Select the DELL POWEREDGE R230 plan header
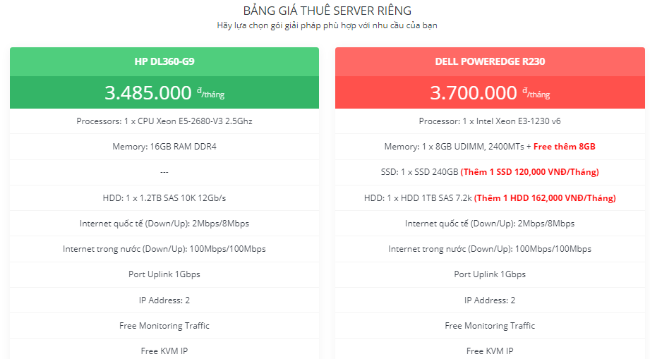The width and height of the screenshot is (650, 359). [x=490, y=61]
